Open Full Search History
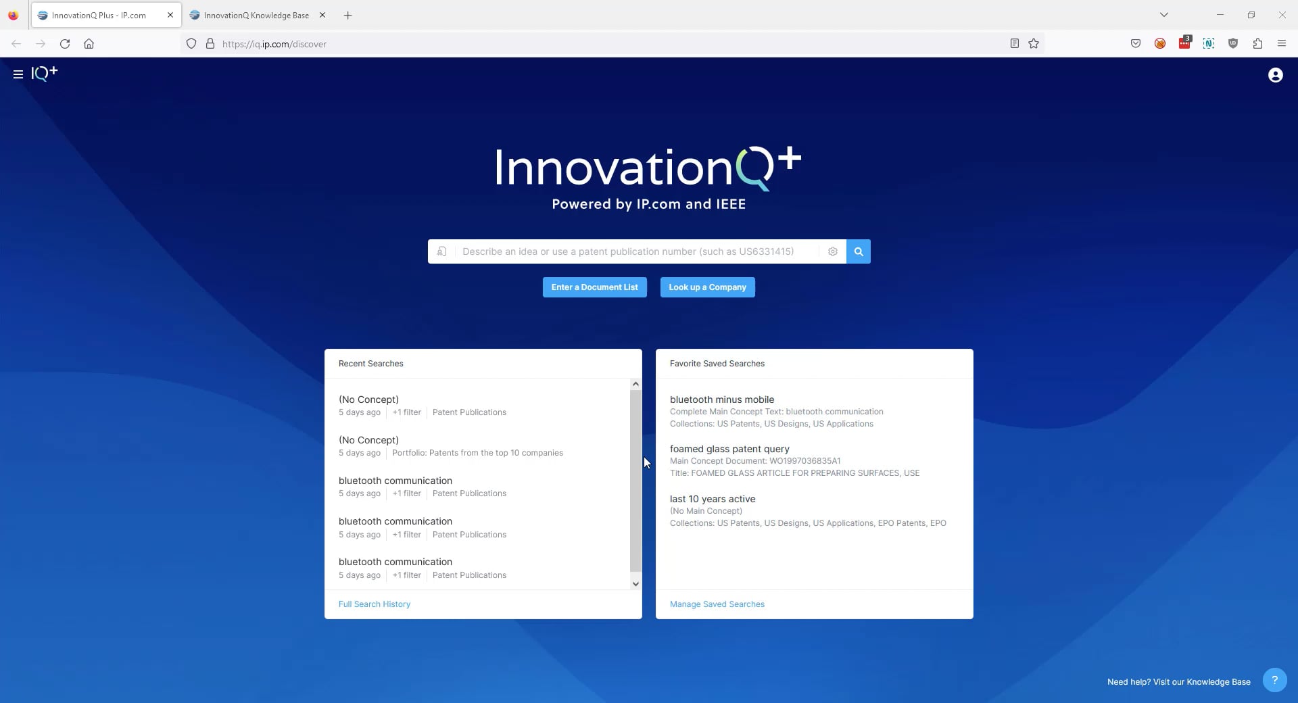The height and width of the screenshot is (703, 1298). tap(374, 604)
